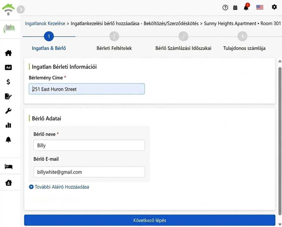
Task: Click the Bérlő neve input field
Action: (89, 145)
